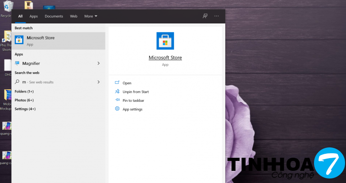
Task: Show Settings (4+) results
Action: pos(25,109)
